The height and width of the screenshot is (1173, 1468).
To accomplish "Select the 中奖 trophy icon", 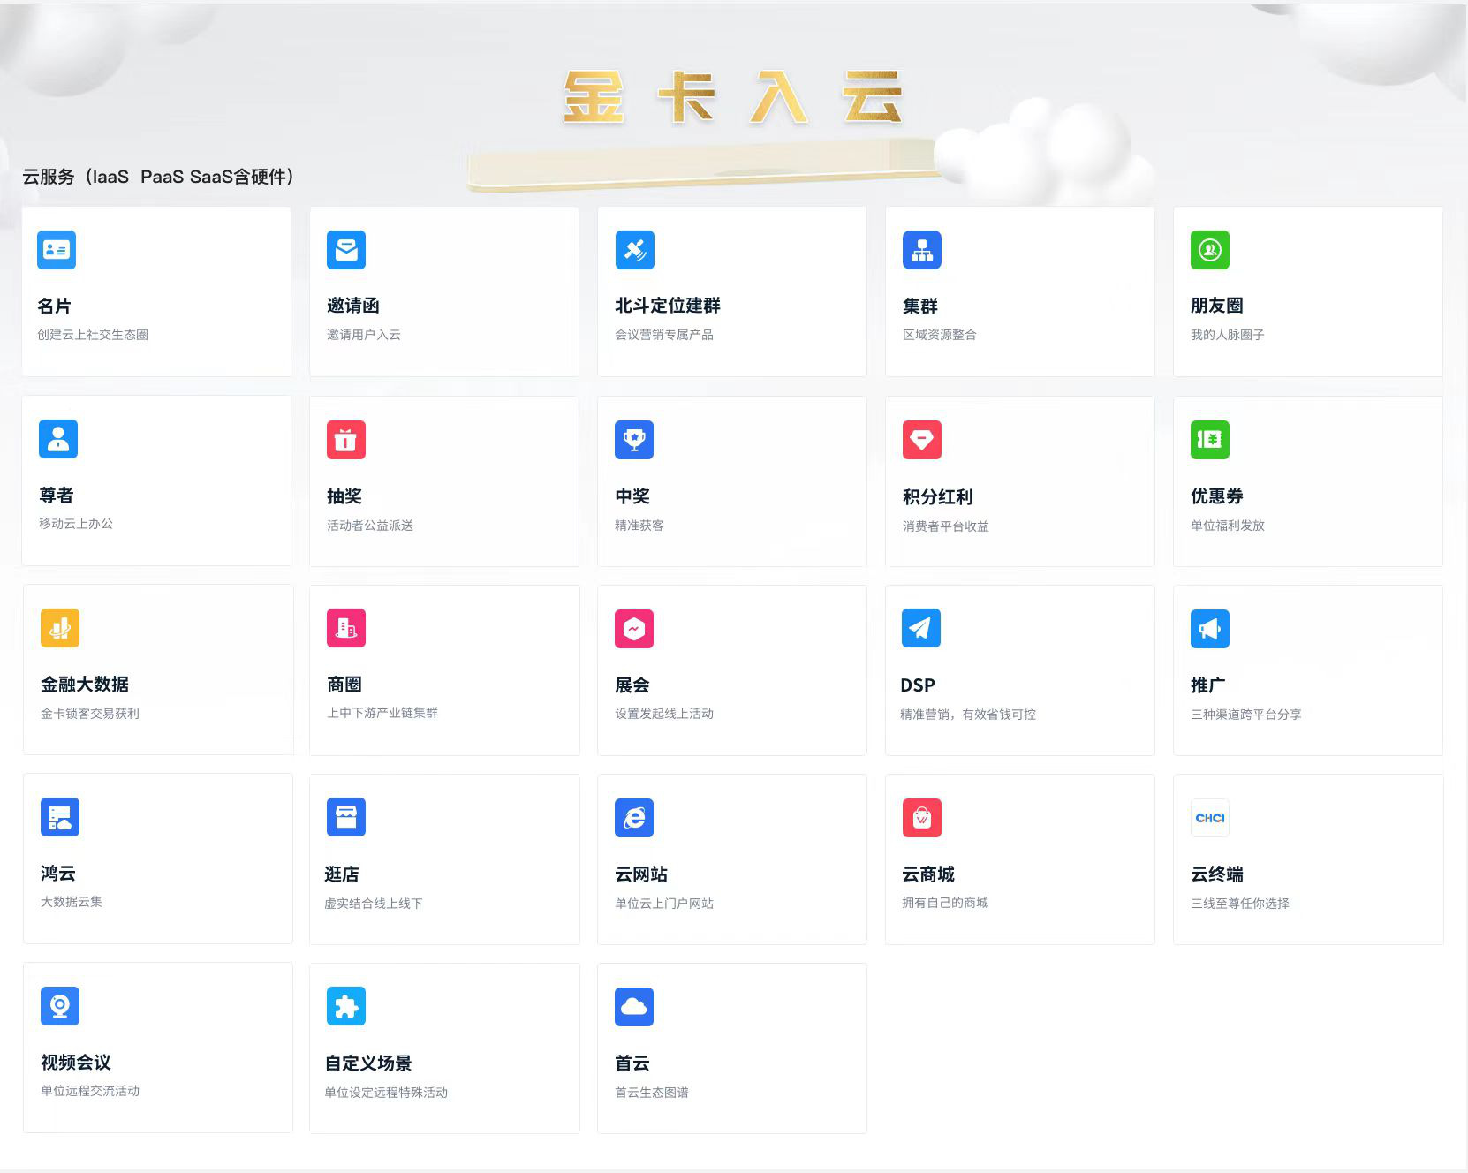I will 634,440.
